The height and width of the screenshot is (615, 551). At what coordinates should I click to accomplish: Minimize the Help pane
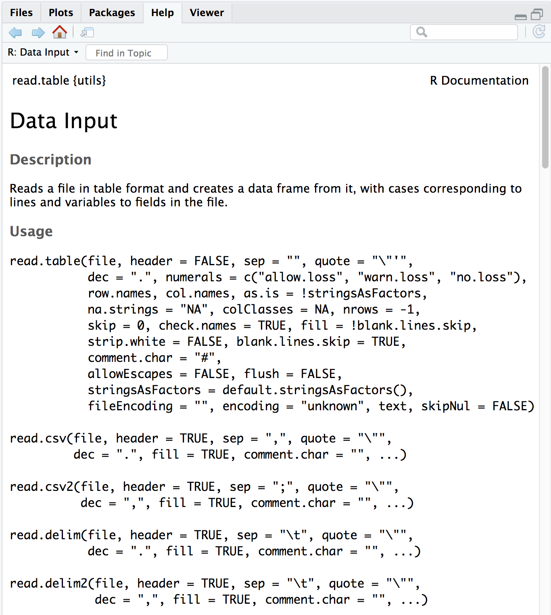520,16
